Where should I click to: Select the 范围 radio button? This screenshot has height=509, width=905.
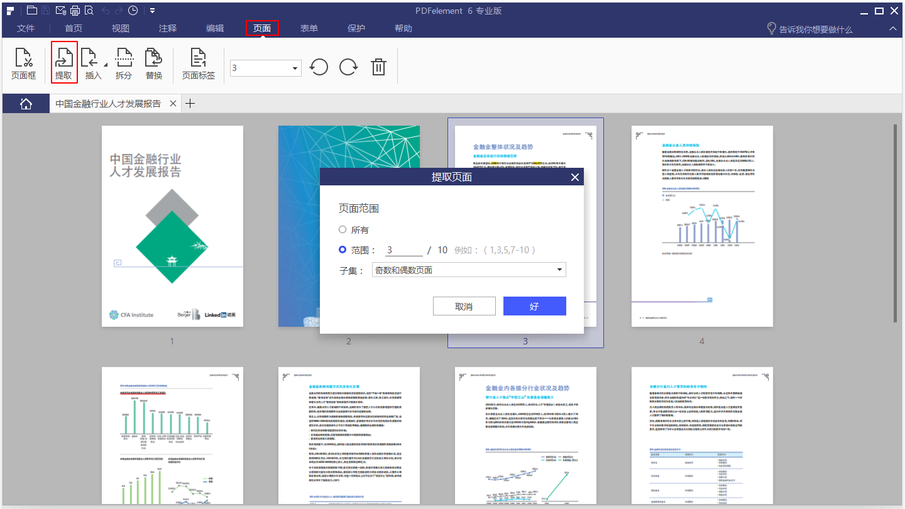[x=343, y=249]
